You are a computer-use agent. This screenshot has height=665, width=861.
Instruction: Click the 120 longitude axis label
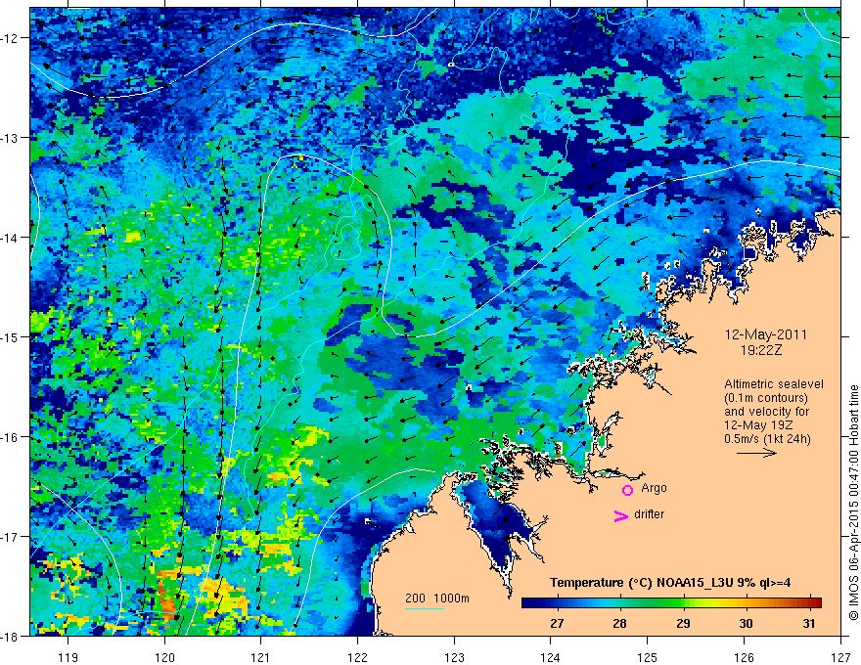164,657
